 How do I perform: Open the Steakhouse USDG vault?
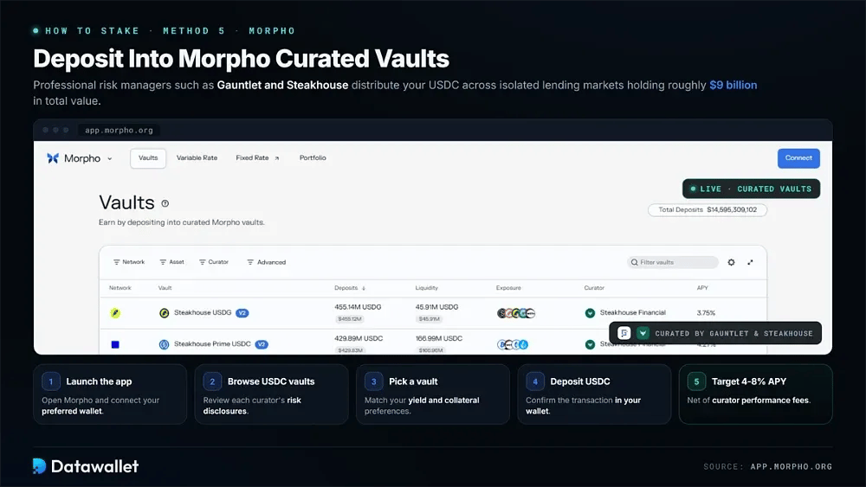[x=203, y=312]
